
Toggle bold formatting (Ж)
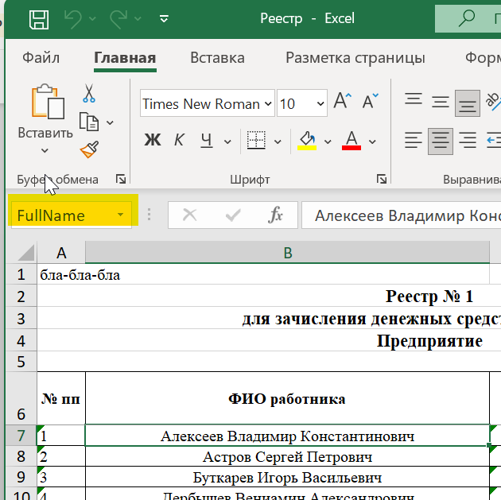tap(153, 141)
